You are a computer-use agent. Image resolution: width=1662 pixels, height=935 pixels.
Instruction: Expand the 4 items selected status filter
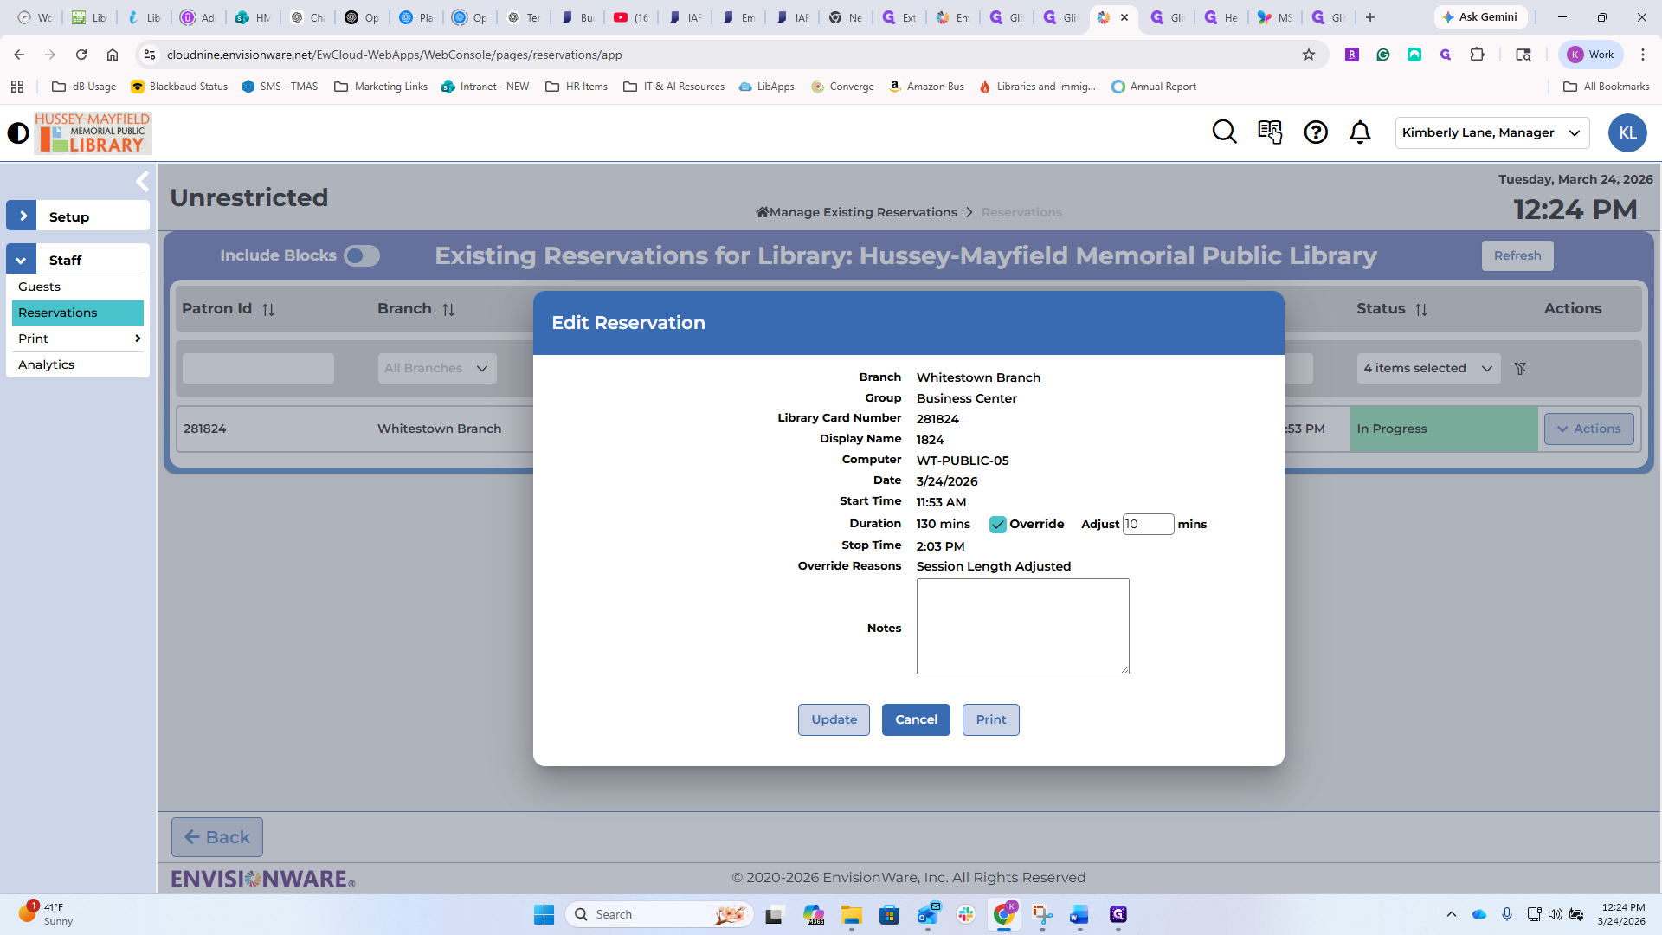[1427, 369]
